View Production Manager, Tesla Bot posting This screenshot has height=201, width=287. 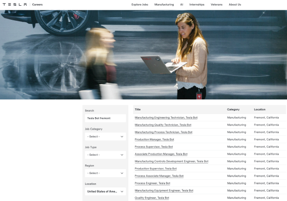(154, 140)
